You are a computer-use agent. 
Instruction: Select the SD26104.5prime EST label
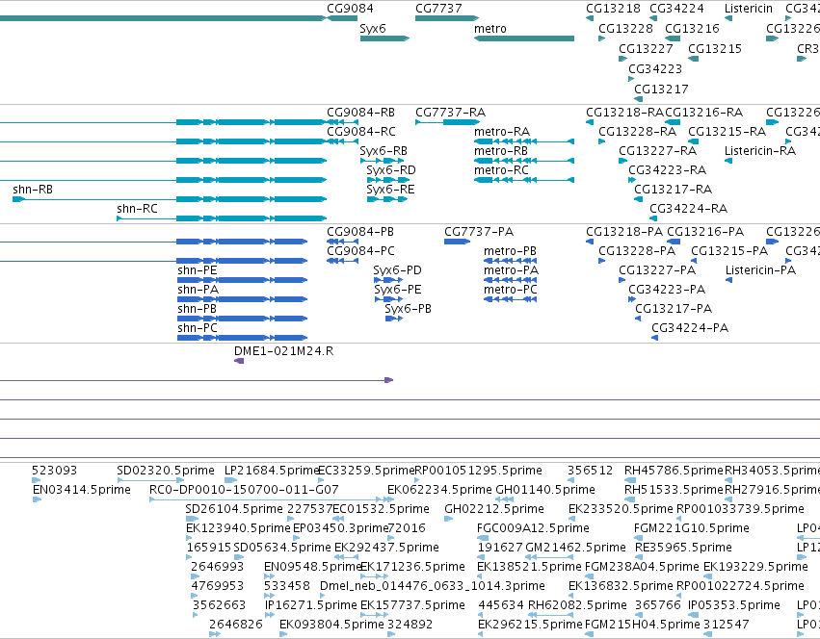[234, 509]
